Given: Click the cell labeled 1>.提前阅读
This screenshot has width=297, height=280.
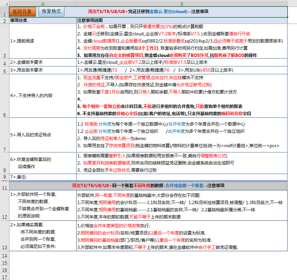Looking at the screenshot, I should click(43, 41).
